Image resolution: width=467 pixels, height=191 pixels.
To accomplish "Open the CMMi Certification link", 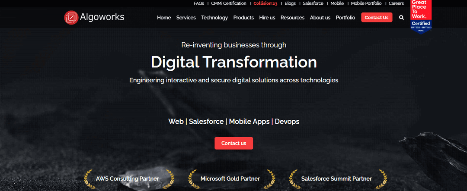I will coord(229,3).
